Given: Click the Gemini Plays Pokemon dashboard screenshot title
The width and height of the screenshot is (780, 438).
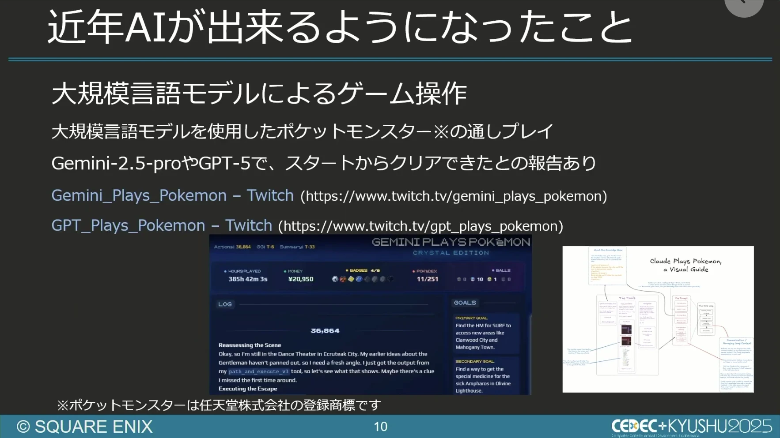Looking at the screenshot, I should coord(451,242).
